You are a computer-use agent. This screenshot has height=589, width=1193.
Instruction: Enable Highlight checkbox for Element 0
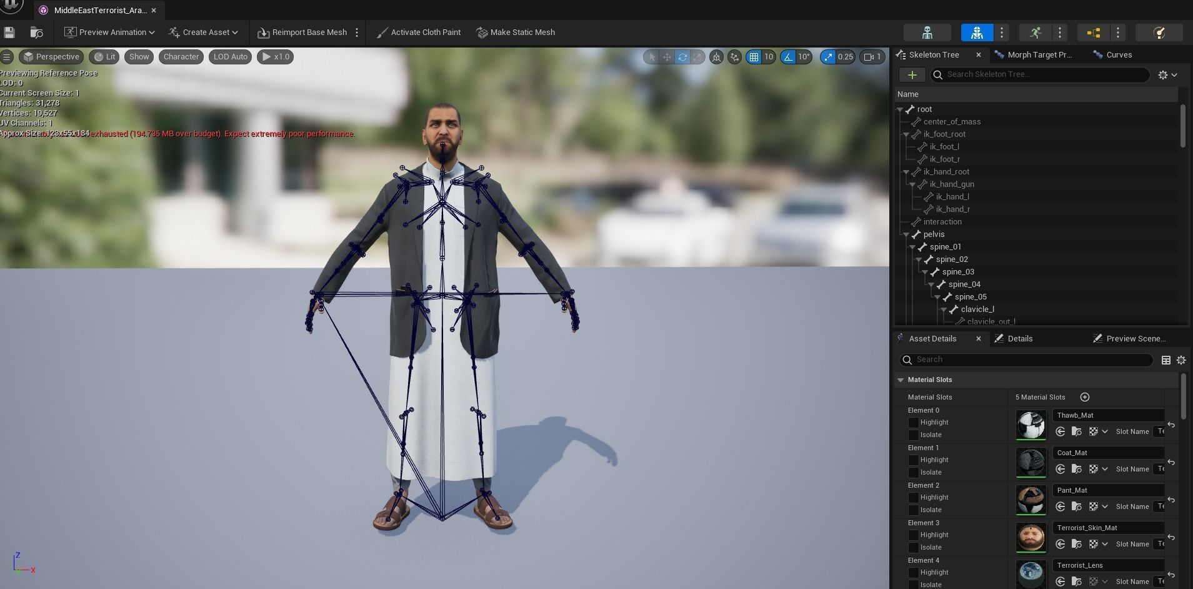pyautogui.click(x=913, y=423)
